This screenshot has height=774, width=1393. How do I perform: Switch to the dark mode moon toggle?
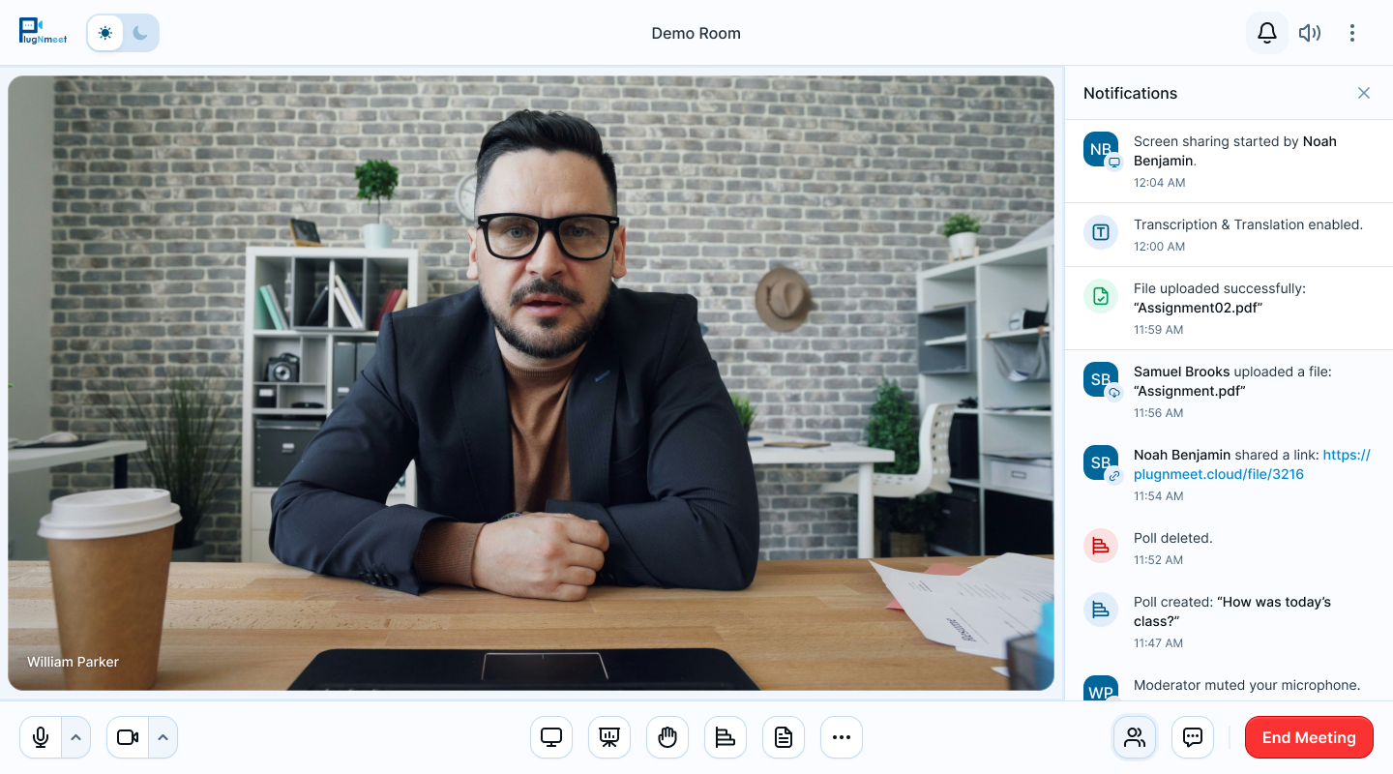pos(141,33)
